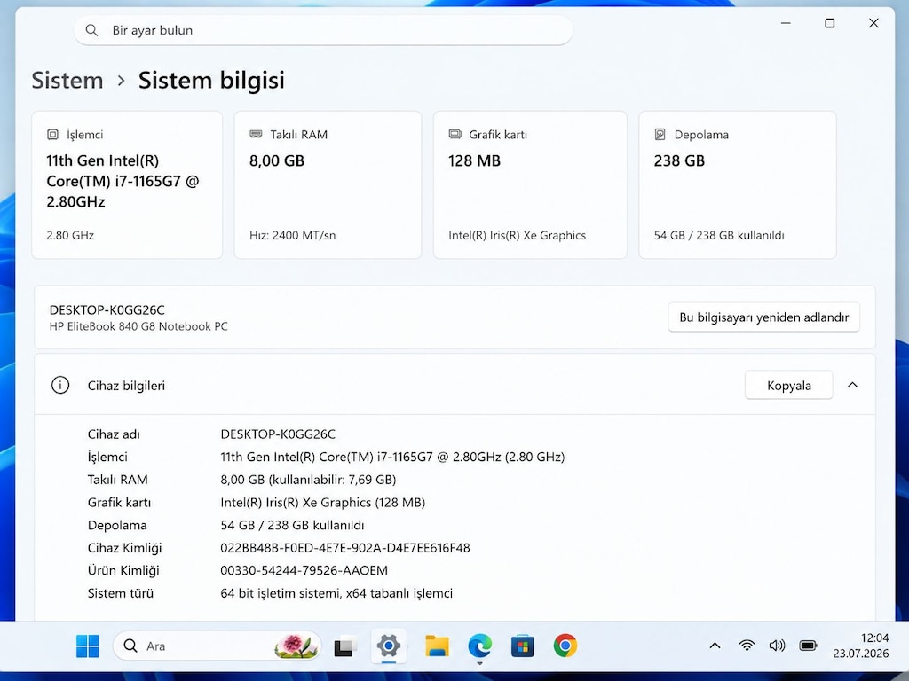Click the Takılı RAM card memory icon
This screenshot has height=681, width=909.
tap(256, 135)
